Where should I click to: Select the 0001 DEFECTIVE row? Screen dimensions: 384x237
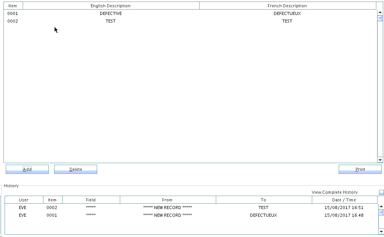click(x=111, y=13)
